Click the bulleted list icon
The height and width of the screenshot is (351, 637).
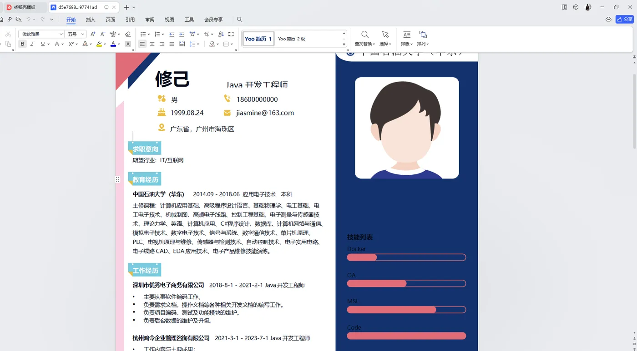(143, 34)
